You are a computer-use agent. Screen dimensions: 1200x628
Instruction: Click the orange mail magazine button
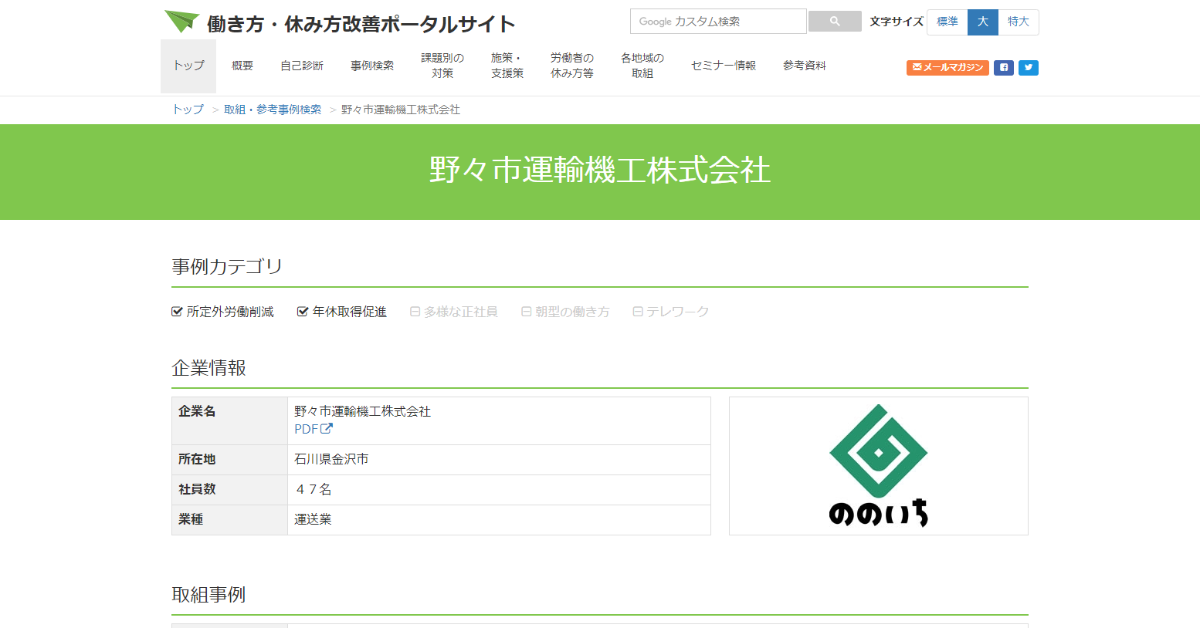tap(947, 67)
